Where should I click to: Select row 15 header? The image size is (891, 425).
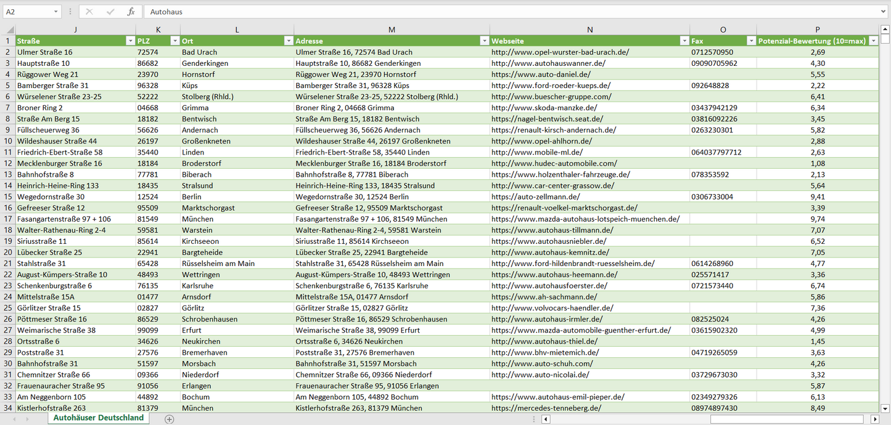coord(8,196)
